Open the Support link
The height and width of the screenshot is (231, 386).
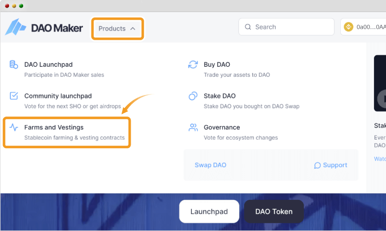coord(330,165)
